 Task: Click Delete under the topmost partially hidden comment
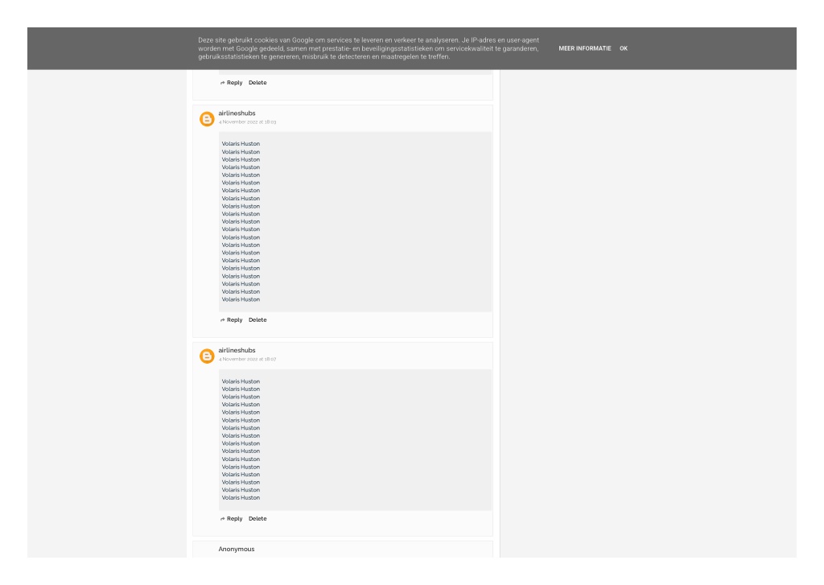pos(257,83)
